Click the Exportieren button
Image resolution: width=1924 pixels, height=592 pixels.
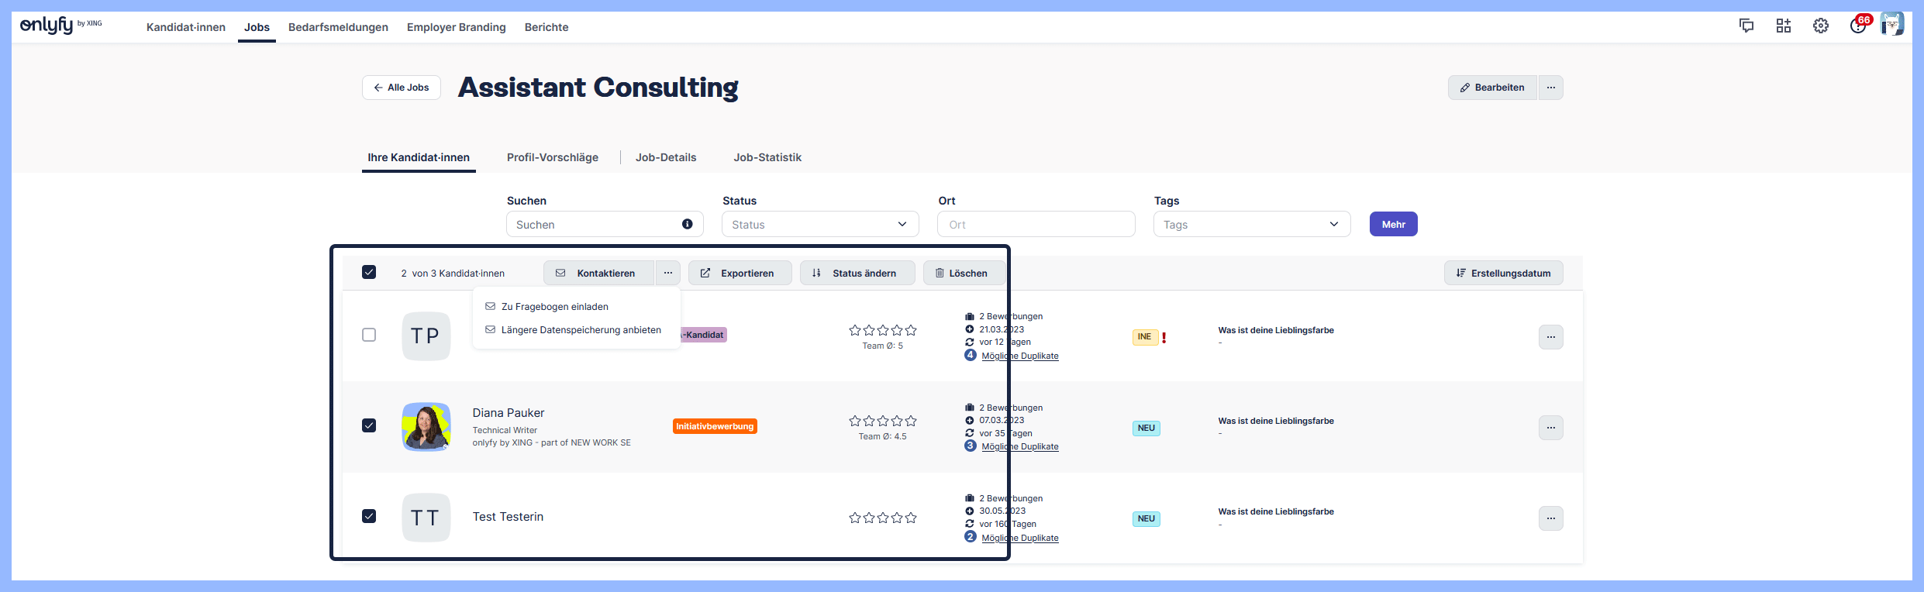(740, 273)
